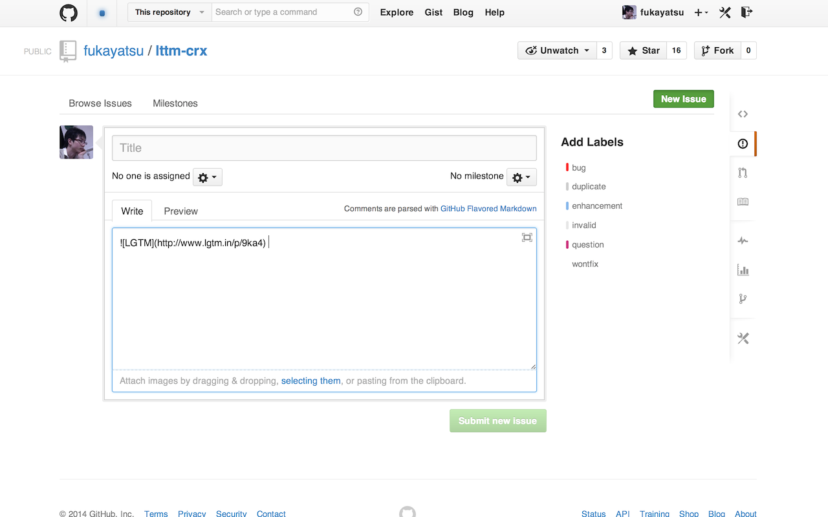Switch to the Preview tab

pyautogui.click(x=180, y=211)
